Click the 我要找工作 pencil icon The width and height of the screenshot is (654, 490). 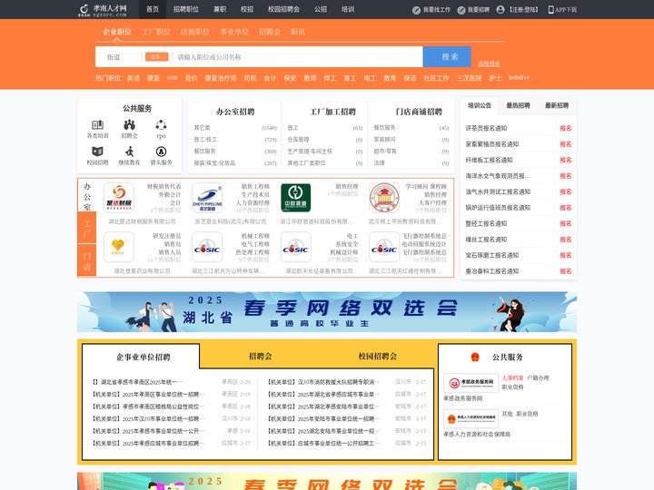[416, 10]
